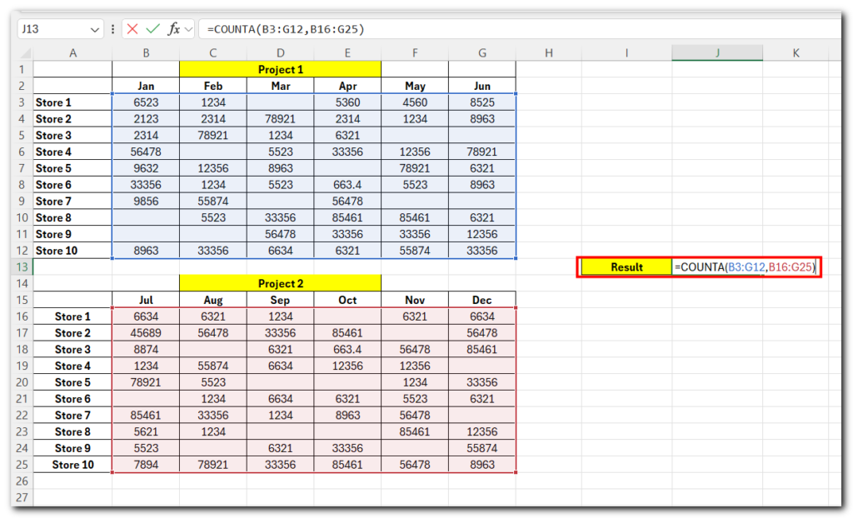Click Store 10 label in row 25
Image resolution: width=853 pixels, height=518 pixels.
coord(73,465)
